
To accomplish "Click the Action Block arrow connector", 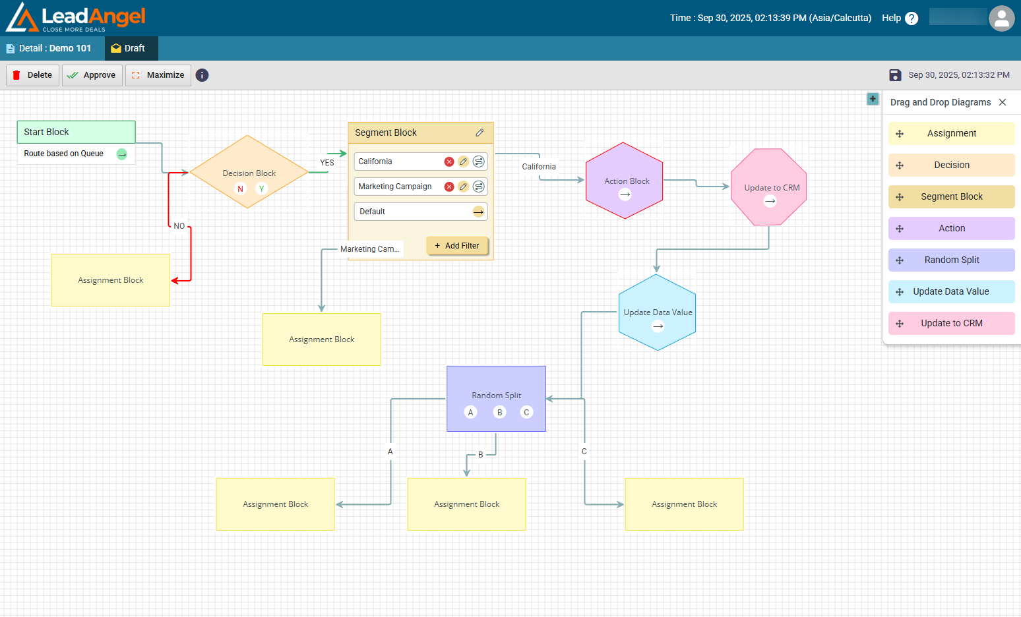I will pyautogui.click(x=625, y=194).
